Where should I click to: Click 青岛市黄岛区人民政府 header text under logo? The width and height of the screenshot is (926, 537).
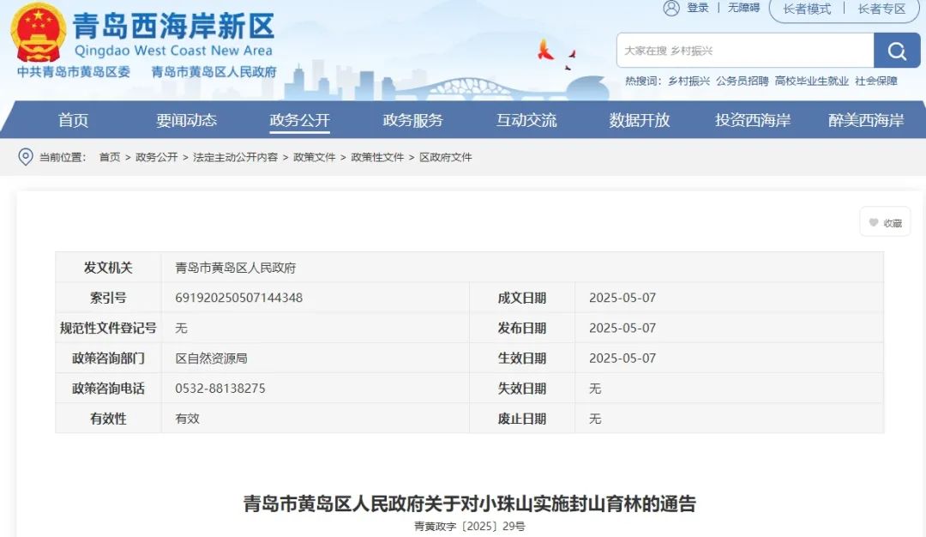[213, 71]
